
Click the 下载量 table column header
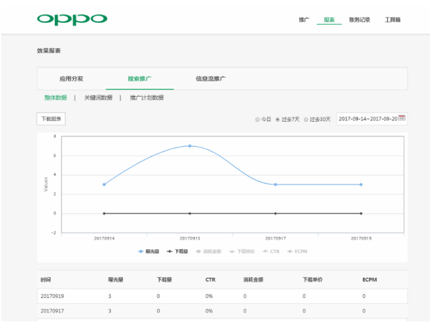coord(164,279)
